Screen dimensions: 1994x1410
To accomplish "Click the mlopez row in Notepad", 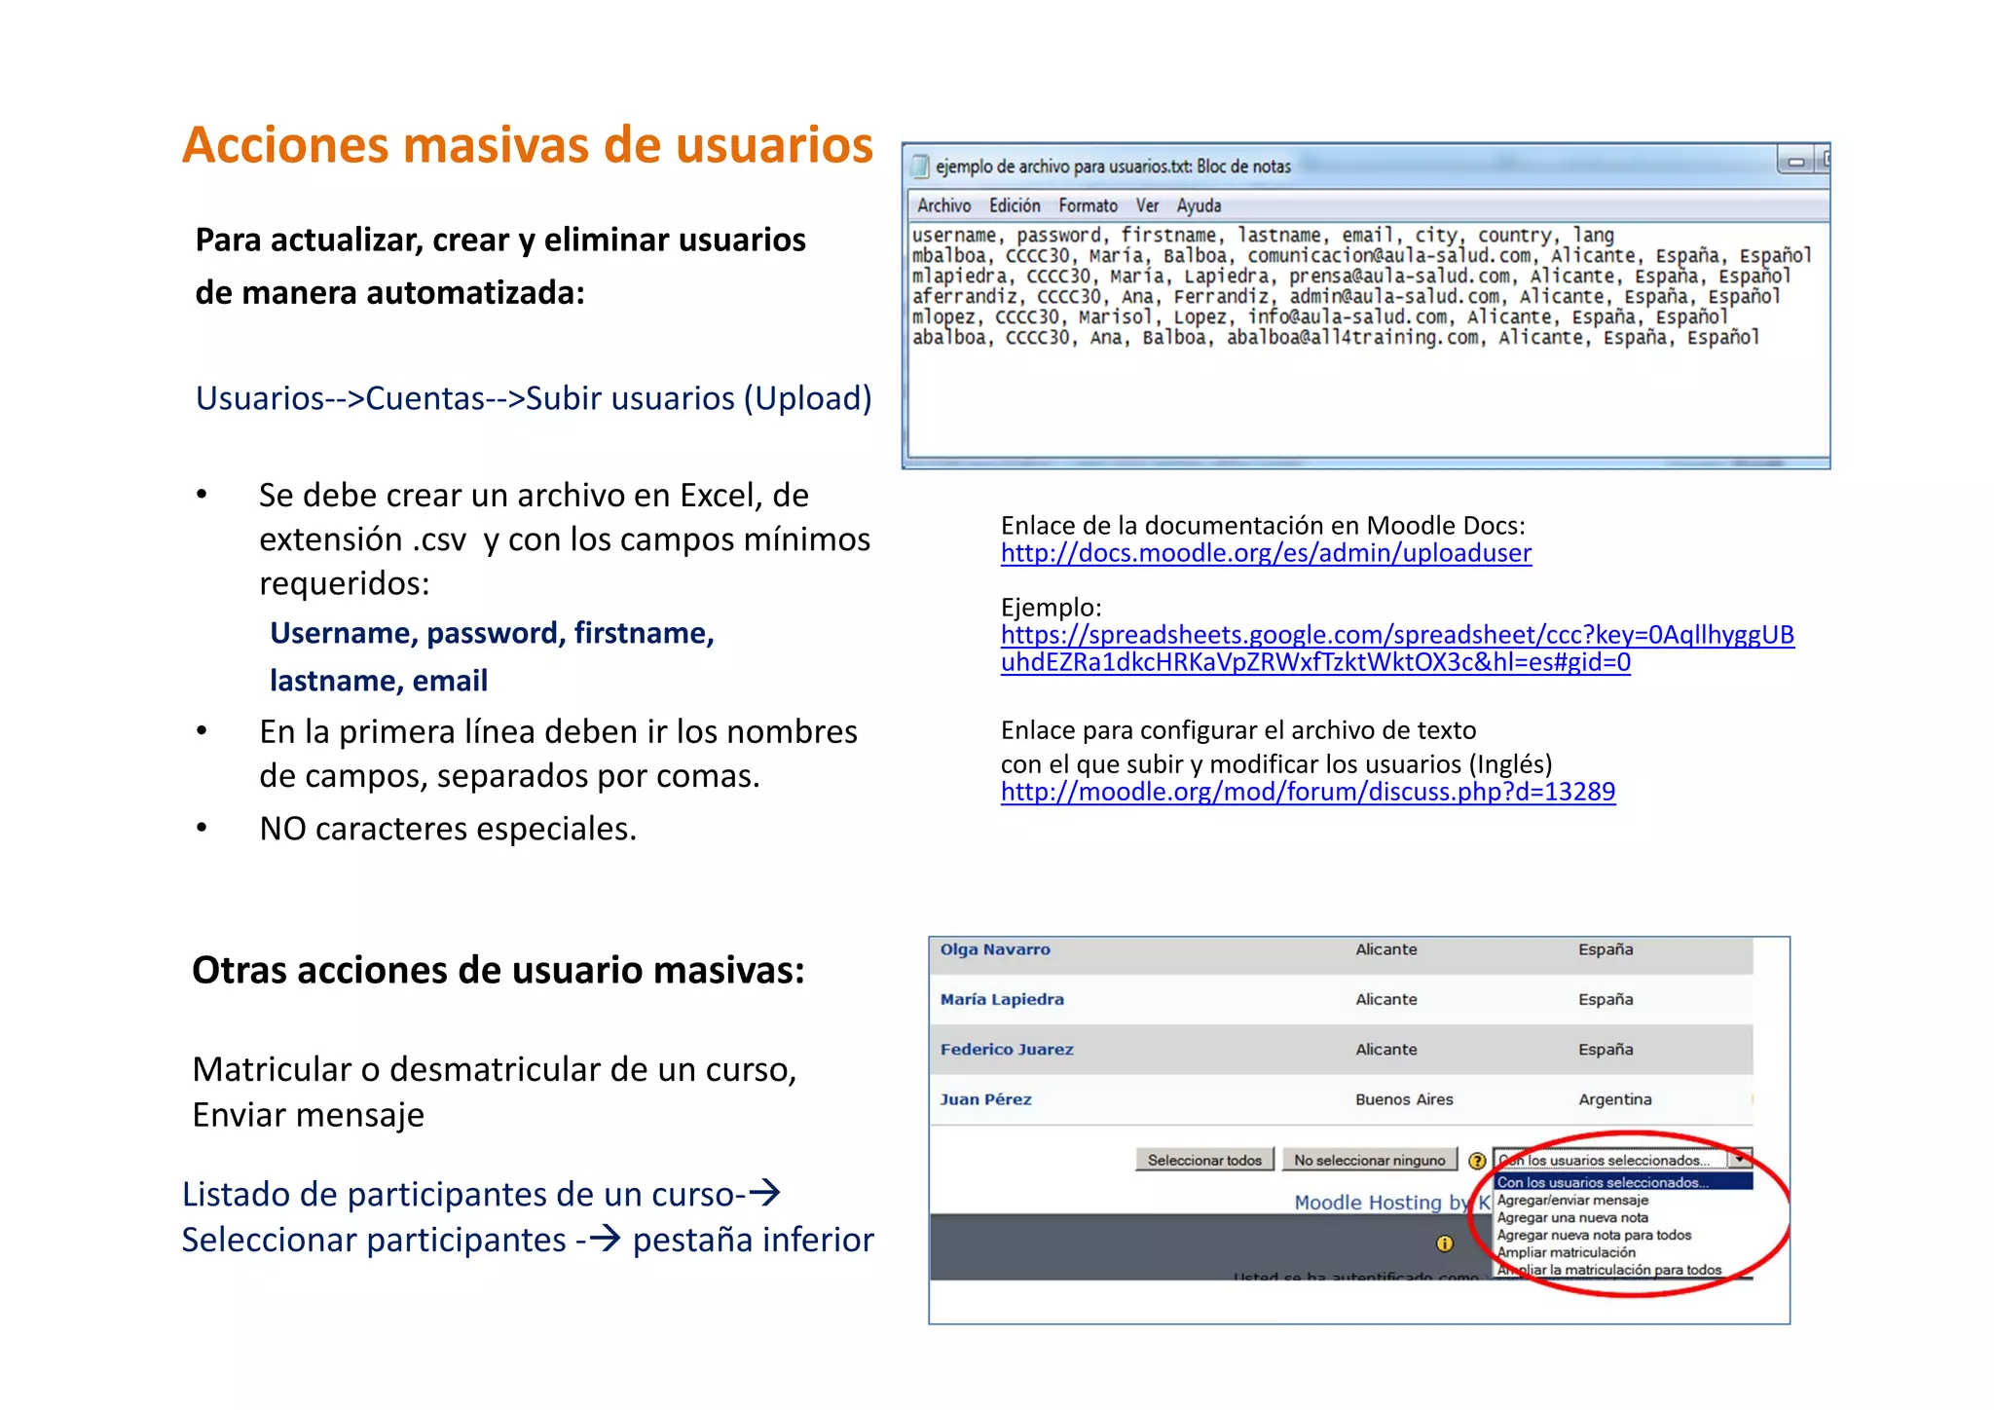I will pyautogui.click(x=1319, y=317).
